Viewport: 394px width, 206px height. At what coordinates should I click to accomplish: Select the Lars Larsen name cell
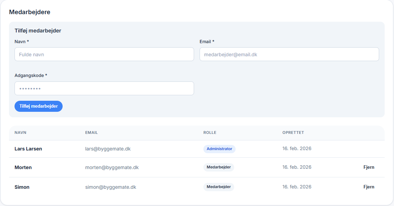tap(28, 149)
